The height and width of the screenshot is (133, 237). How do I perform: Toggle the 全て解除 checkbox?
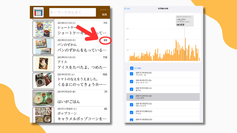131,68
